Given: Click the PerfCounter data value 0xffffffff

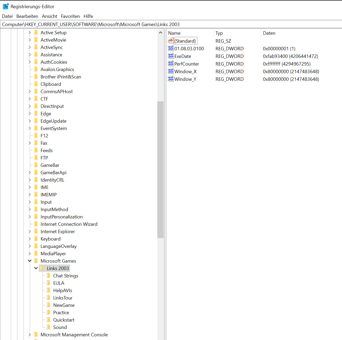Looking at the screenshot, I should pyautogui.click(x=287, y=64).
